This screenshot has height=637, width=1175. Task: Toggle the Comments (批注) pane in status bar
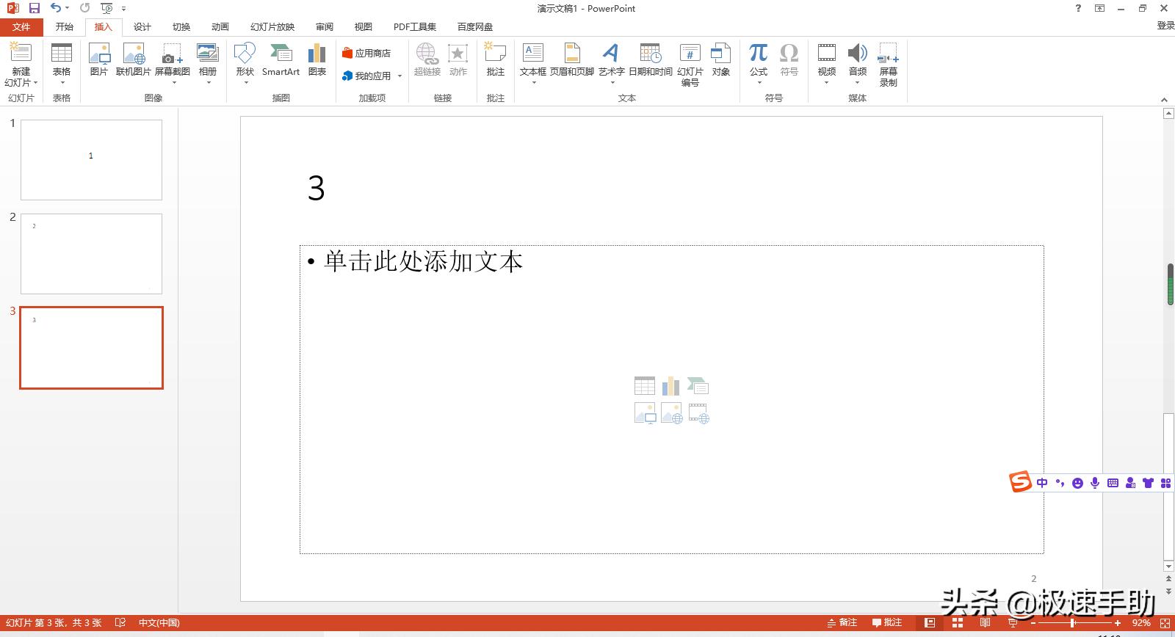(x=887, y=622)
